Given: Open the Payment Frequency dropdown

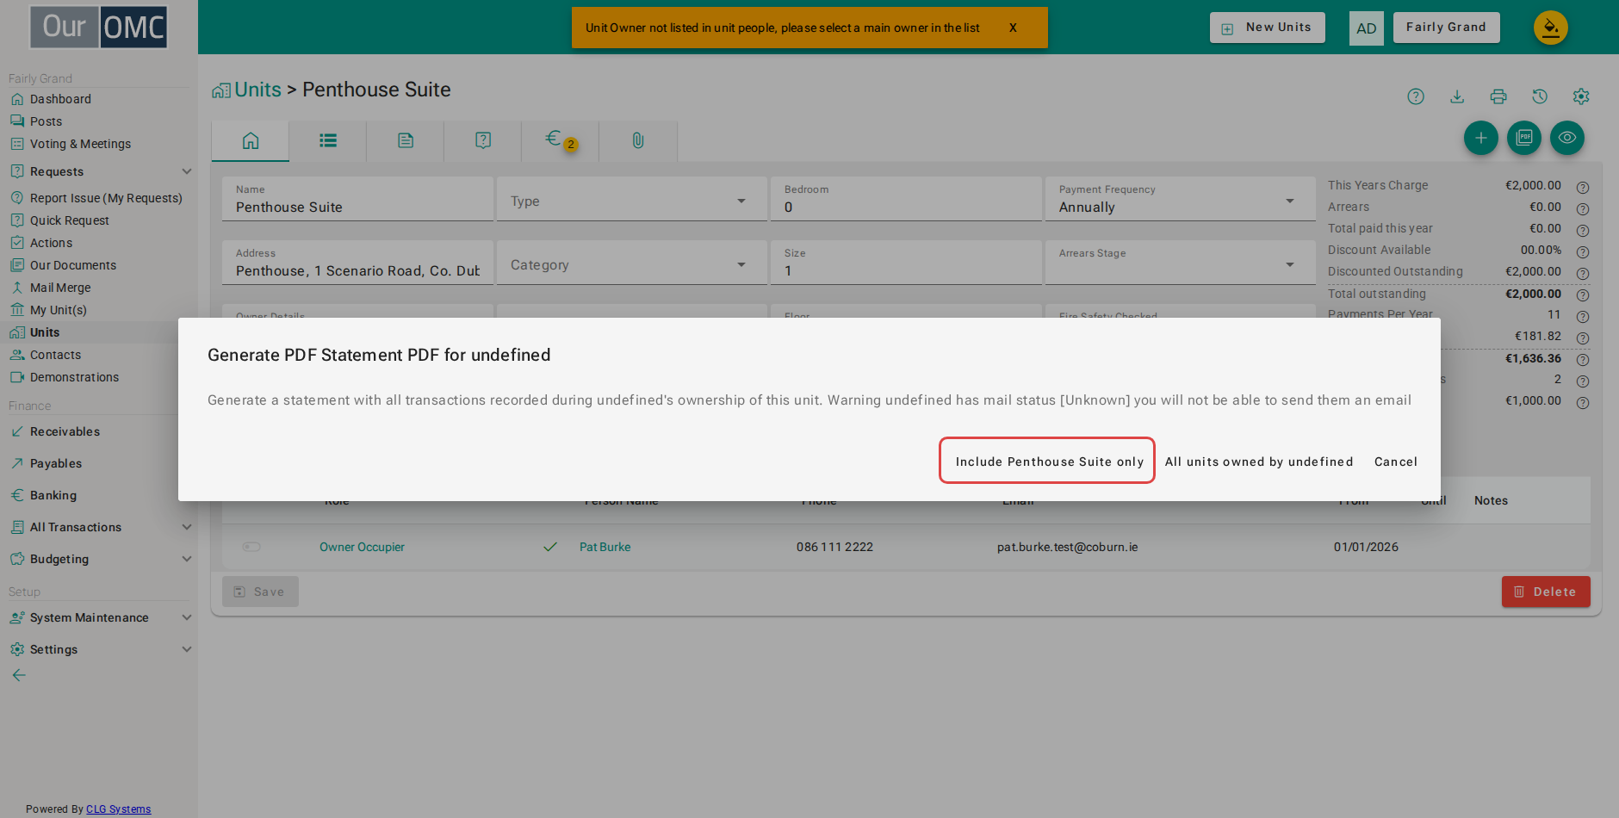Looking at the screenshot, I should pyautogui.click(x=1180, y=199).
